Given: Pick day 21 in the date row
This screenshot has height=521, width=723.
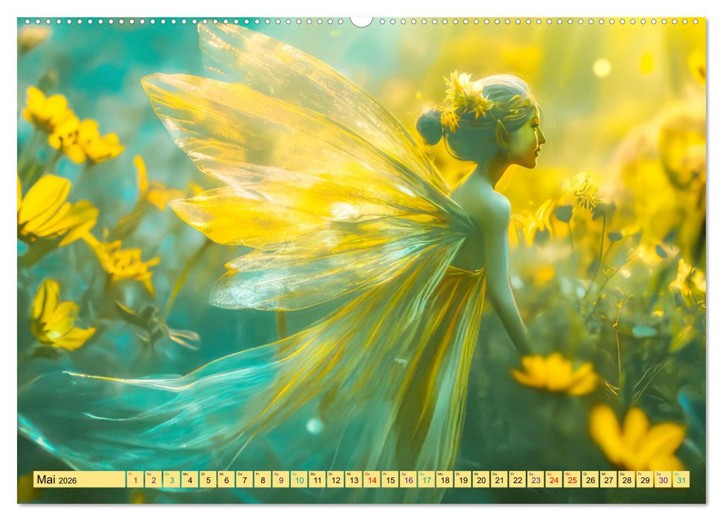Looking at the screenshot, I should (499, 480).
